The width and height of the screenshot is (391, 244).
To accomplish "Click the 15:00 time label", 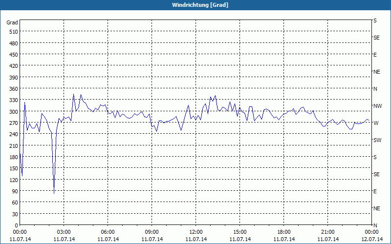I will click(x=239, y=232).
